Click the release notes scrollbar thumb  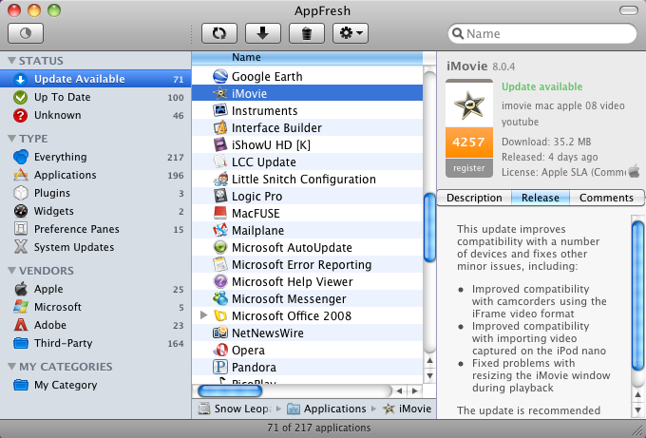click(637, 295)
